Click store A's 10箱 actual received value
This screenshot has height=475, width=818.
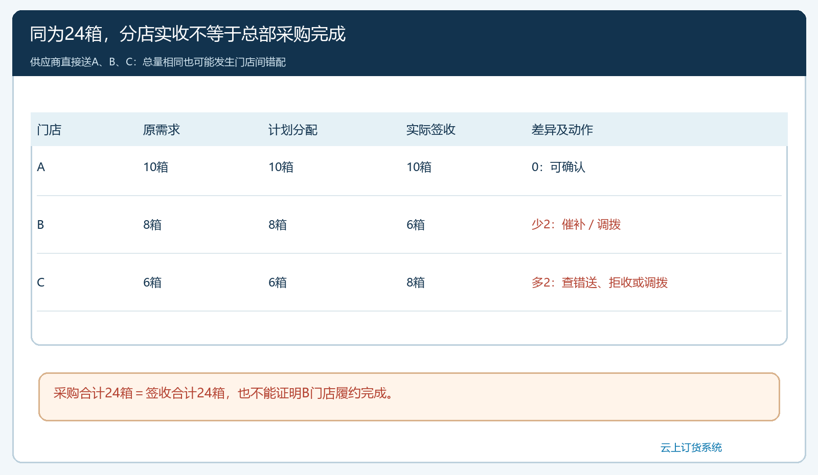point(419,167)
